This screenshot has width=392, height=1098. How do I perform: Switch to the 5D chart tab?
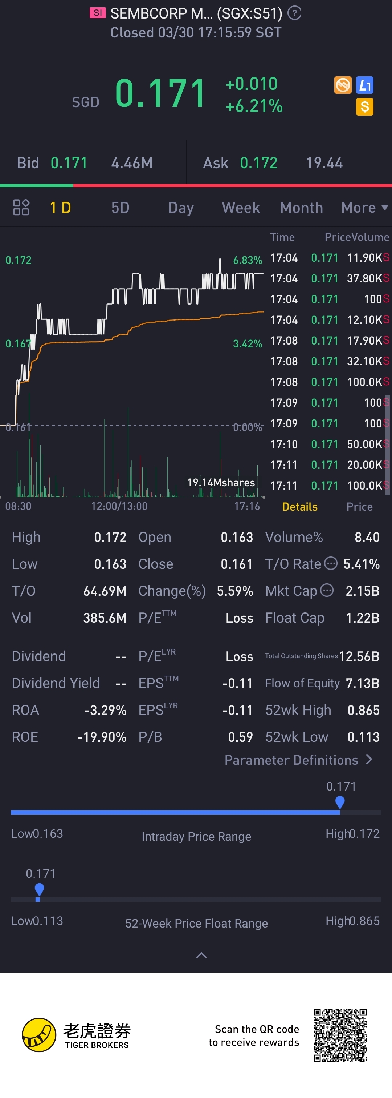pyautogui.click(x=121, y=208)
